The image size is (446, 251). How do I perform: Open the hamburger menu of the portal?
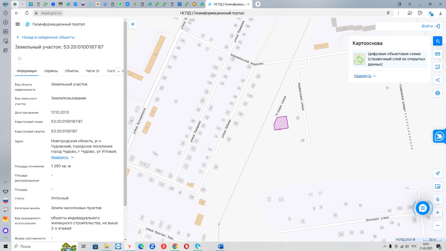pos(18,24)
